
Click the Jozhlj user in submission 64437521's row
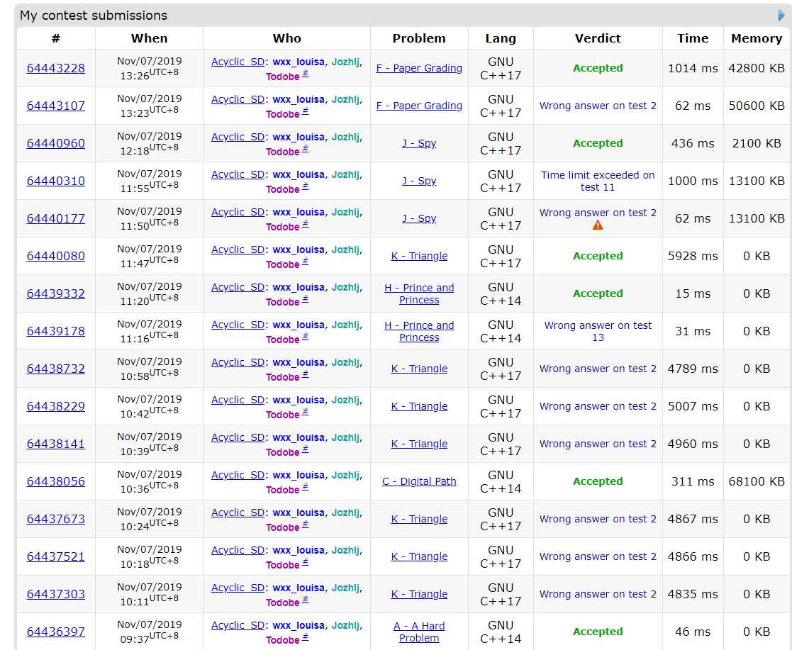click(345, 550)
